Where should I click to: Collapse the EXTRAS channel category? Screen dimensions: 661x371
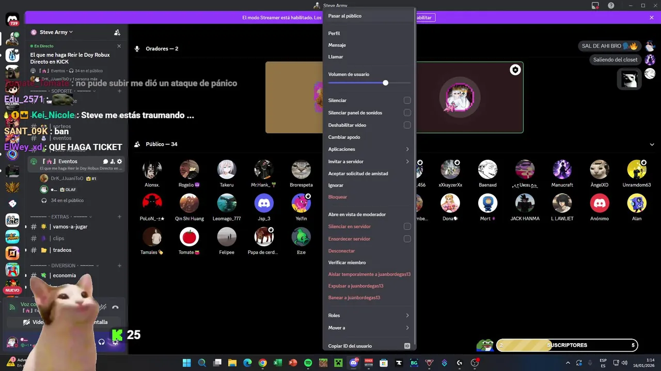(x=61, y=217)
